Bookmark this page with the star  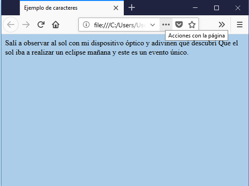point(192,25)
